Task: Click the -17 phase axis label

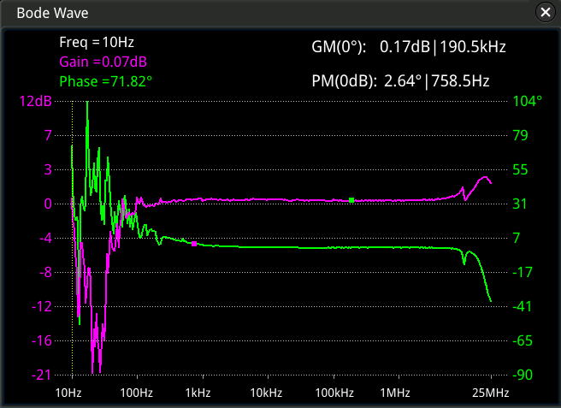Action: pyautogui.click(x=523, y=272)
